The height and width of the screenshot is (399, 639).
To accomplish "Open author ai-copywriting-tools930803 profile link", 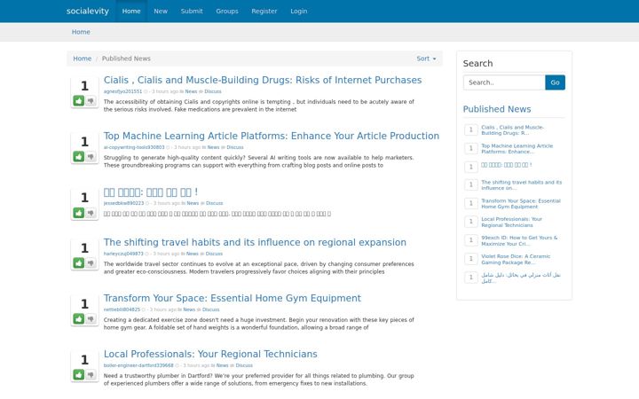I will 134,147.
